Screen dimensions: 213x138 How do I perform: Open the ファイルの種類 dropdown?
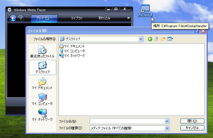click(167, 128)
